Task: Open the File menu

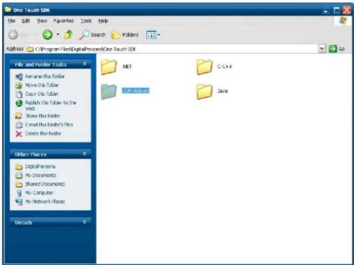Action: (x=12, y=21)
